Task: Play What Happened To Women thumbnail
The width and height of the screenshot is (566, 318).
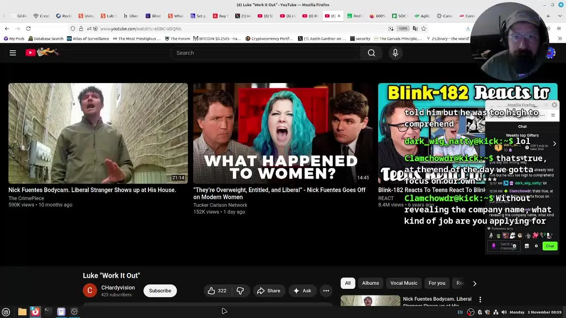Action: point(283,133)
